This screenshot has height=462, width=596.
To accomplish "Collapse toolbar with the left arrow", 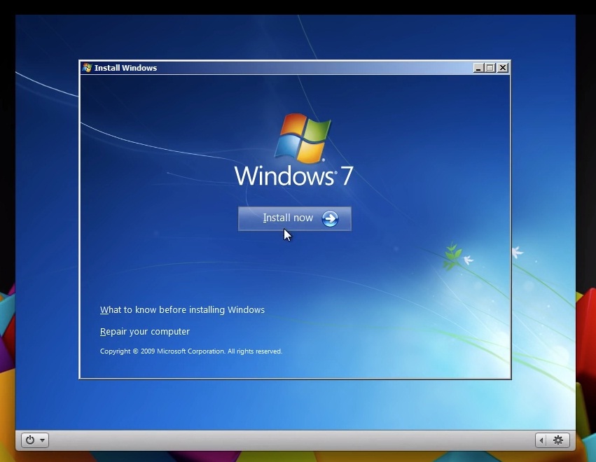I will pos(541,440).
